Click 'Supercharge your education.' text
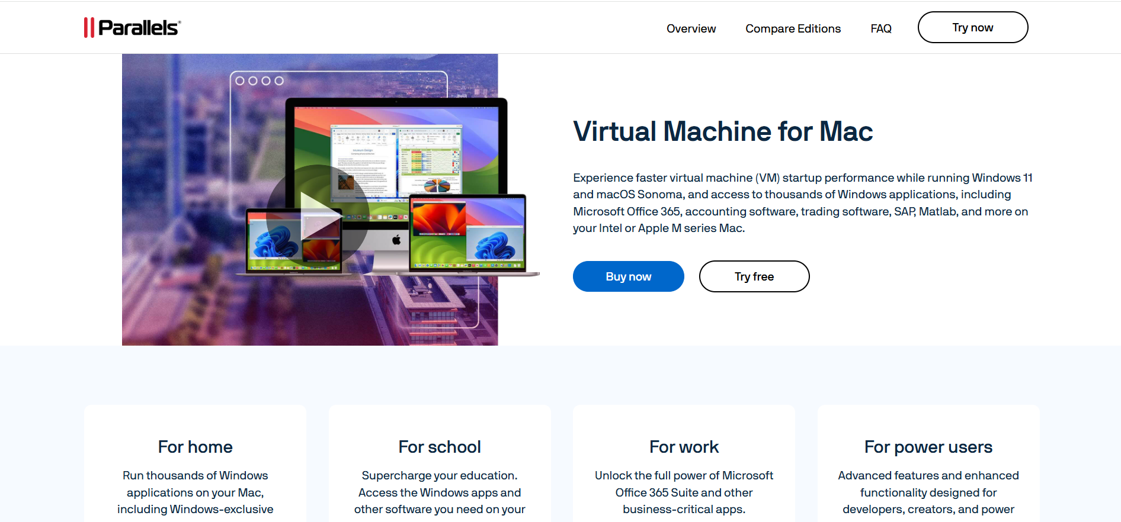Image resolution: width=1121 pixels, height=522 pixels. point(440,475)
